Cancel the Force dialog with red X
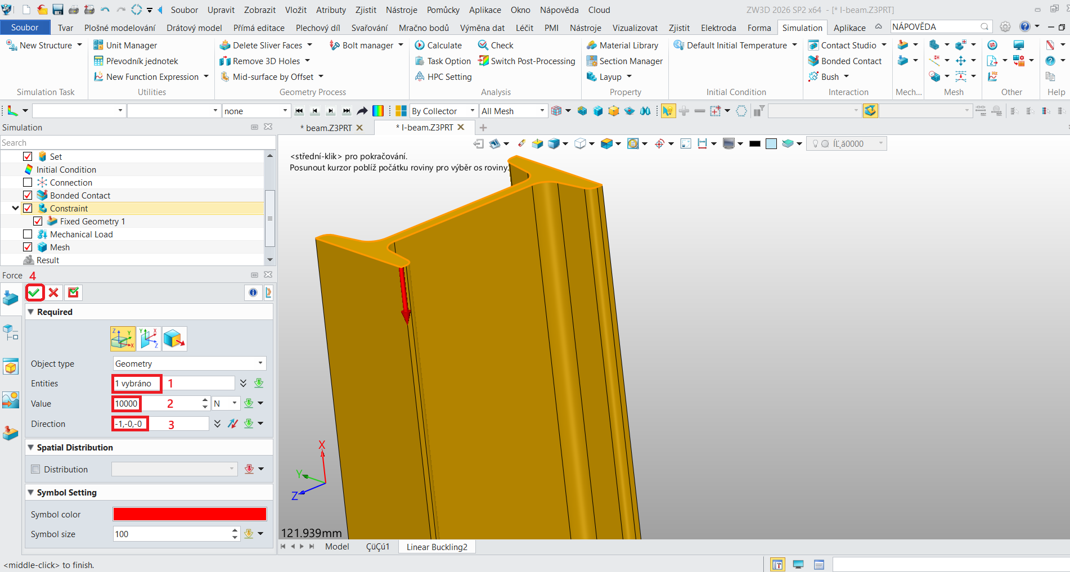This screenshot has width=1070, height=572. pos(53,292)
